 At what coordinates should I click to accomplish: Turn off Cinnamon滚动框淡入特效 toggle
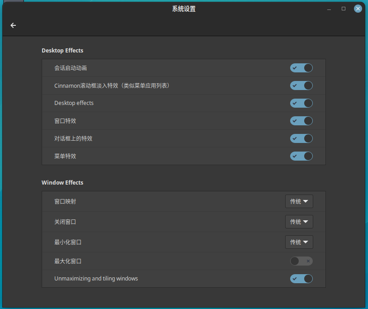[301, 86]
